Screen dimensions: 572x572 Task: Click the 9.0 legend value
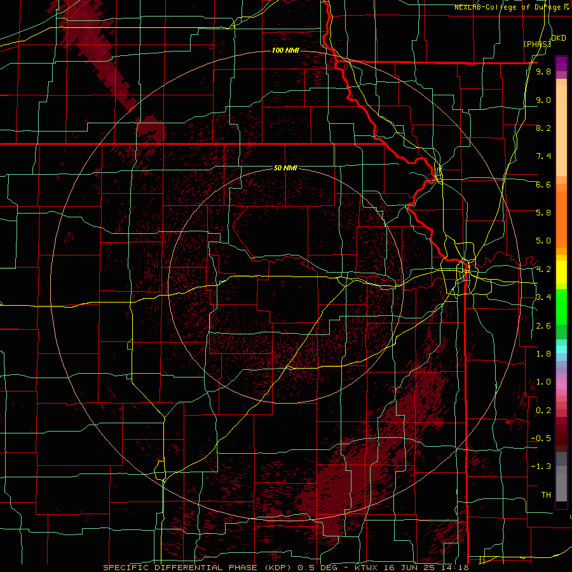543,100
